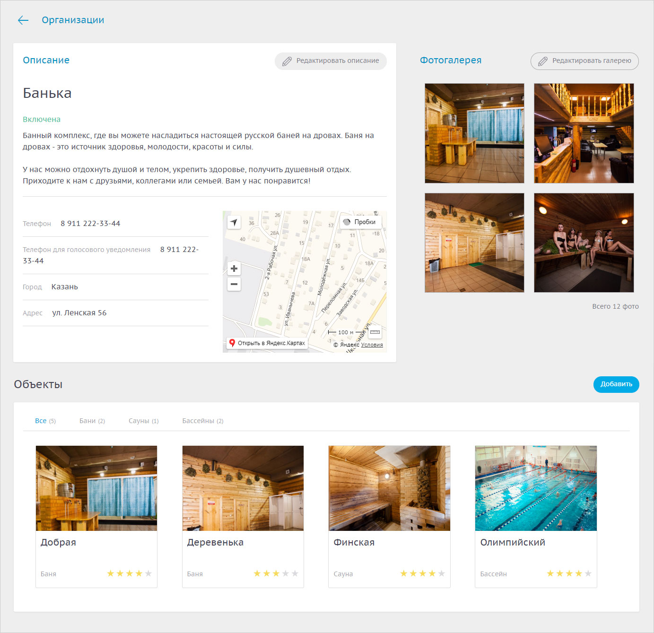Zoom in on the map with plus

coord(234,269)
